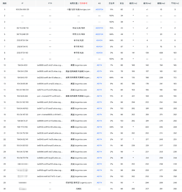Screen dimensions: 182x192
Task: Click the AS4134 link in hop 6 row
Action: [x=99, y=40]
